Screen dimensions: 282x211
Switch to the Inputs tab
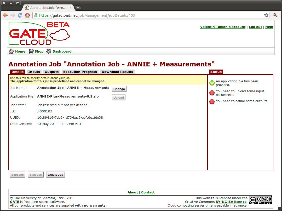[34, 72]
